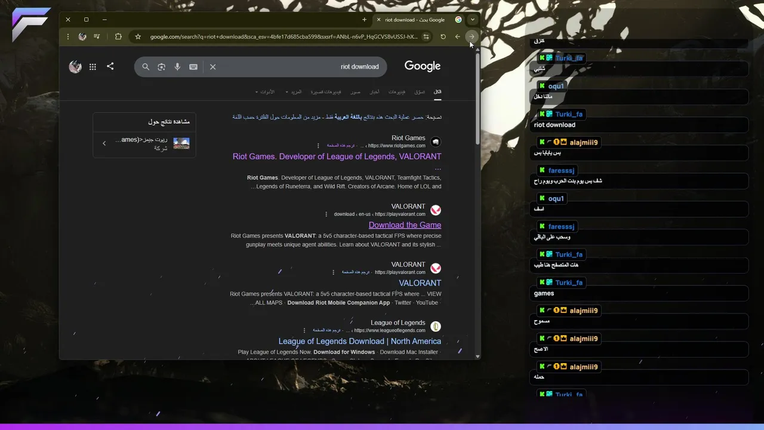Open the three-dot menu of the leagueoflegends.com result
The image size is (764, 430).
304,330
